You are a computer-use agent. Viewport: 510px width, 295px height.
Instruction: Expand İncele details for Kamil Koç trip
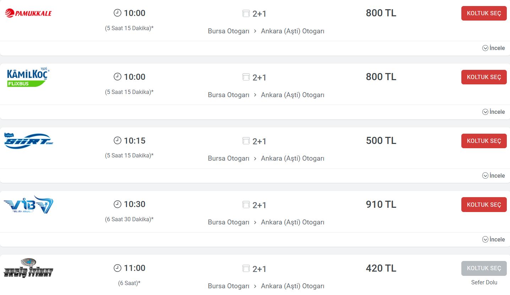pos(493,112)
